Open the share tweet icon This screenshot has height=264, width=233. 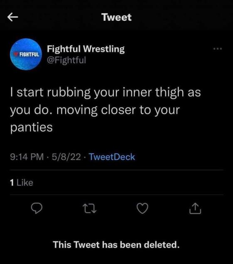pos(195,208)
